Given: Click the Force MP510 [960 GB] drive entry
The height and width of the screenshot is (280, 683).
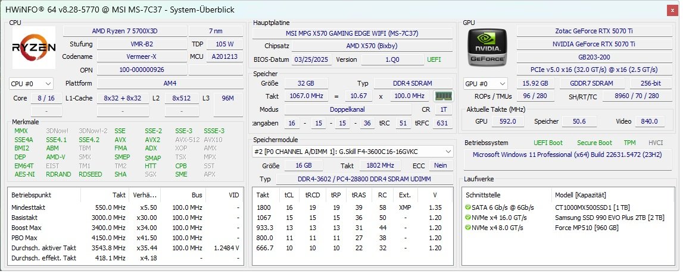Looking at the screenshot, I should tap(587, 228).
